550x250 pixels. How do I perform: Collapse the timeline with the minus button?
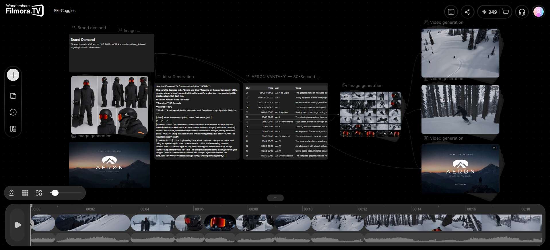pyautogui.click(x=275, y=198)
